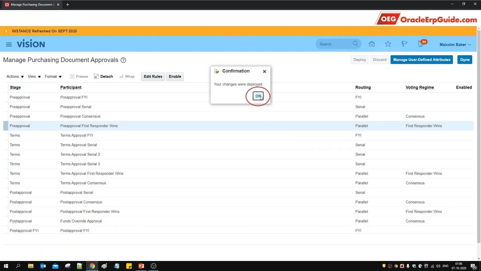Click the help question mark icon
The width and height of the screenshot is (481, 271).
(123, 60)
